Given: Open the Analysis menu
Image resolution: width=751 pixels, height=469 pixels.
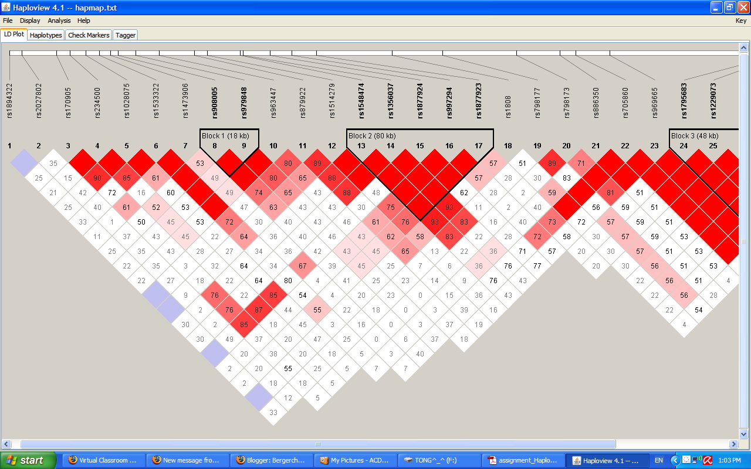Looking at the screenshot, I should 59,20.
